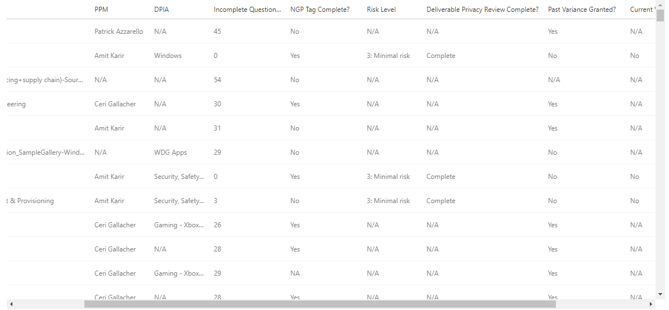
Task: Click the cell showing 54 incomplete questions
Action: (x=218, y=80)
